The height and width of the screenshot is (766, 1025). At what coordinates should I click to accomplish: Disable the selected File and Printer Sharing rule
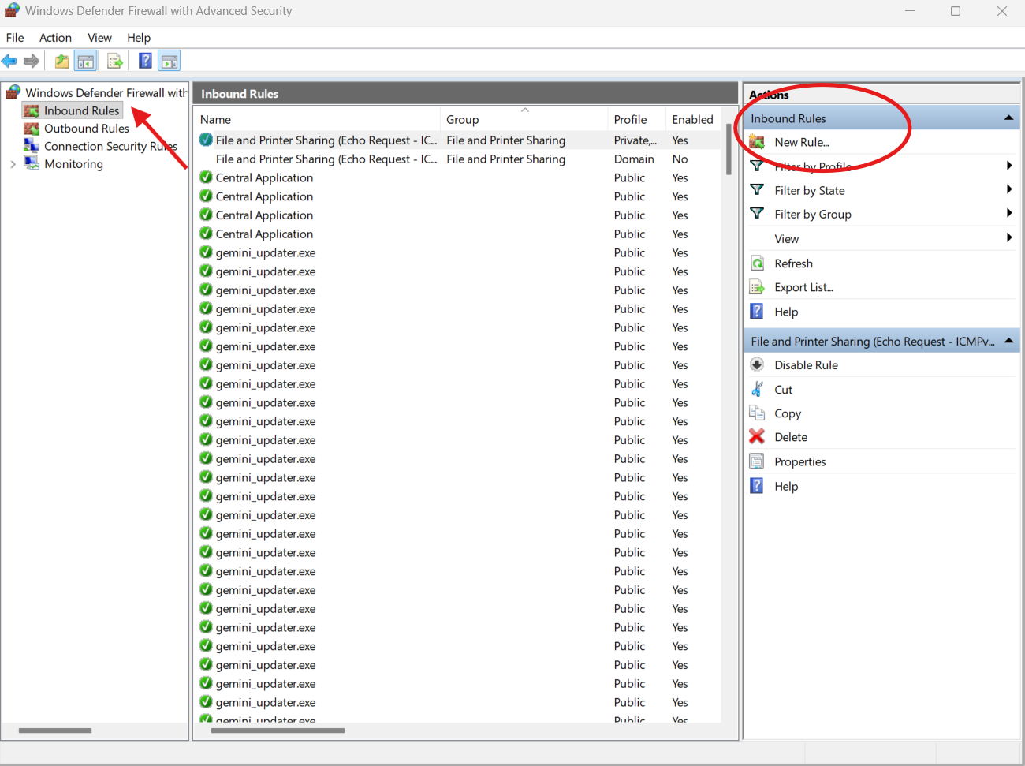(x=806, y=365)
